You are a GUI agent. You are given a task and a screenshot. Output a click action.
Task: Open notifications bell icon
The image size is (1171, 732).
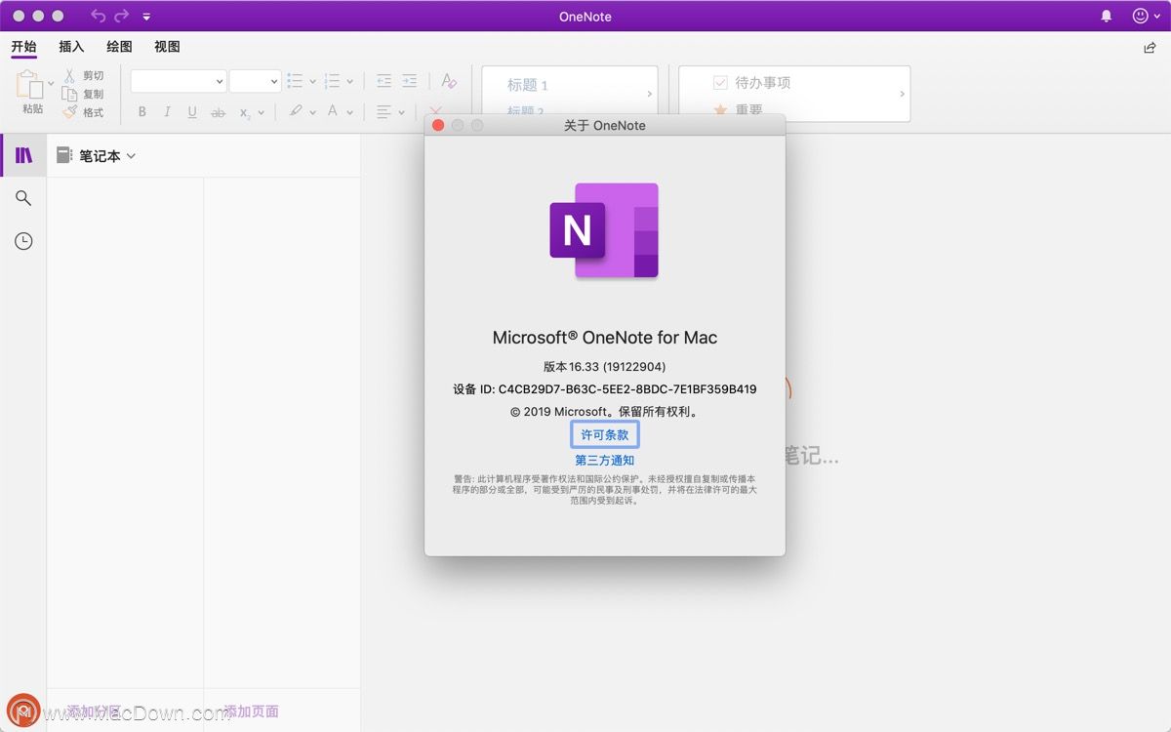tap(1107, 16)
